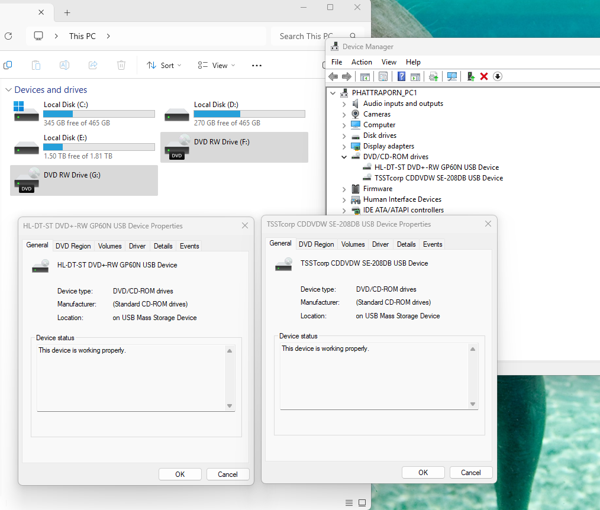Screen dimensions: 600x510
Task: Select DVD RW Drive (G:) in Explorer
Action: tap(84, 180)
